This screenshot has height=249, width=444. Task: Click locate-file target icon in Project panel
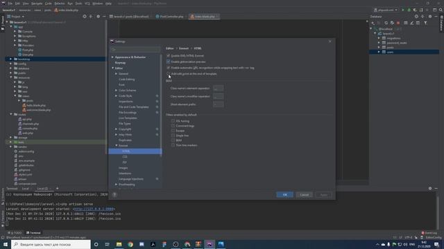point(85,17)
